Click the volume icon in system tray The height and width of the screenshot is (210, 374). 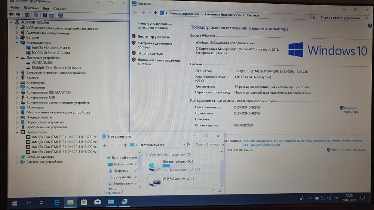point(329,198)
